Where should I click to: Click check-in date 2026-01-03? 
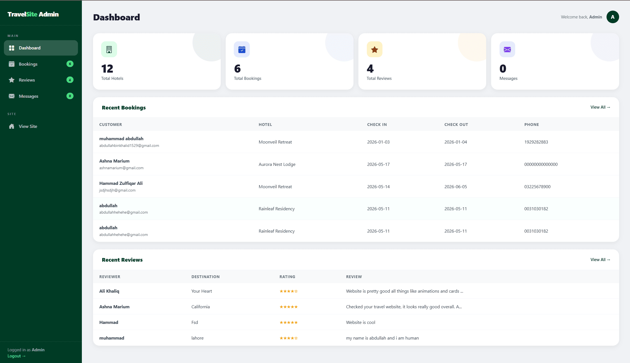[378, 142]
